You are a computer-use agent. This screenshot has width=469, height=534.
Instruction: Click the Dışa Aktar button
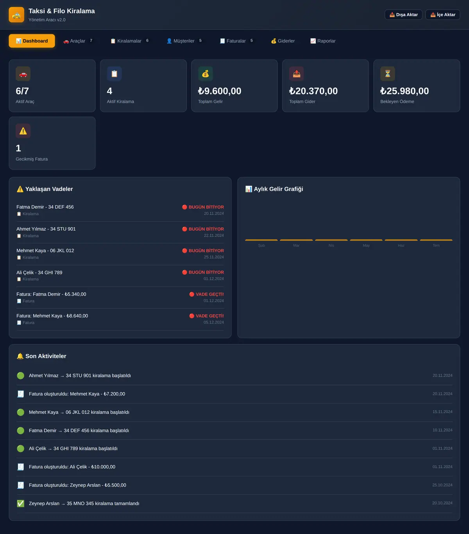coord(403,15)
